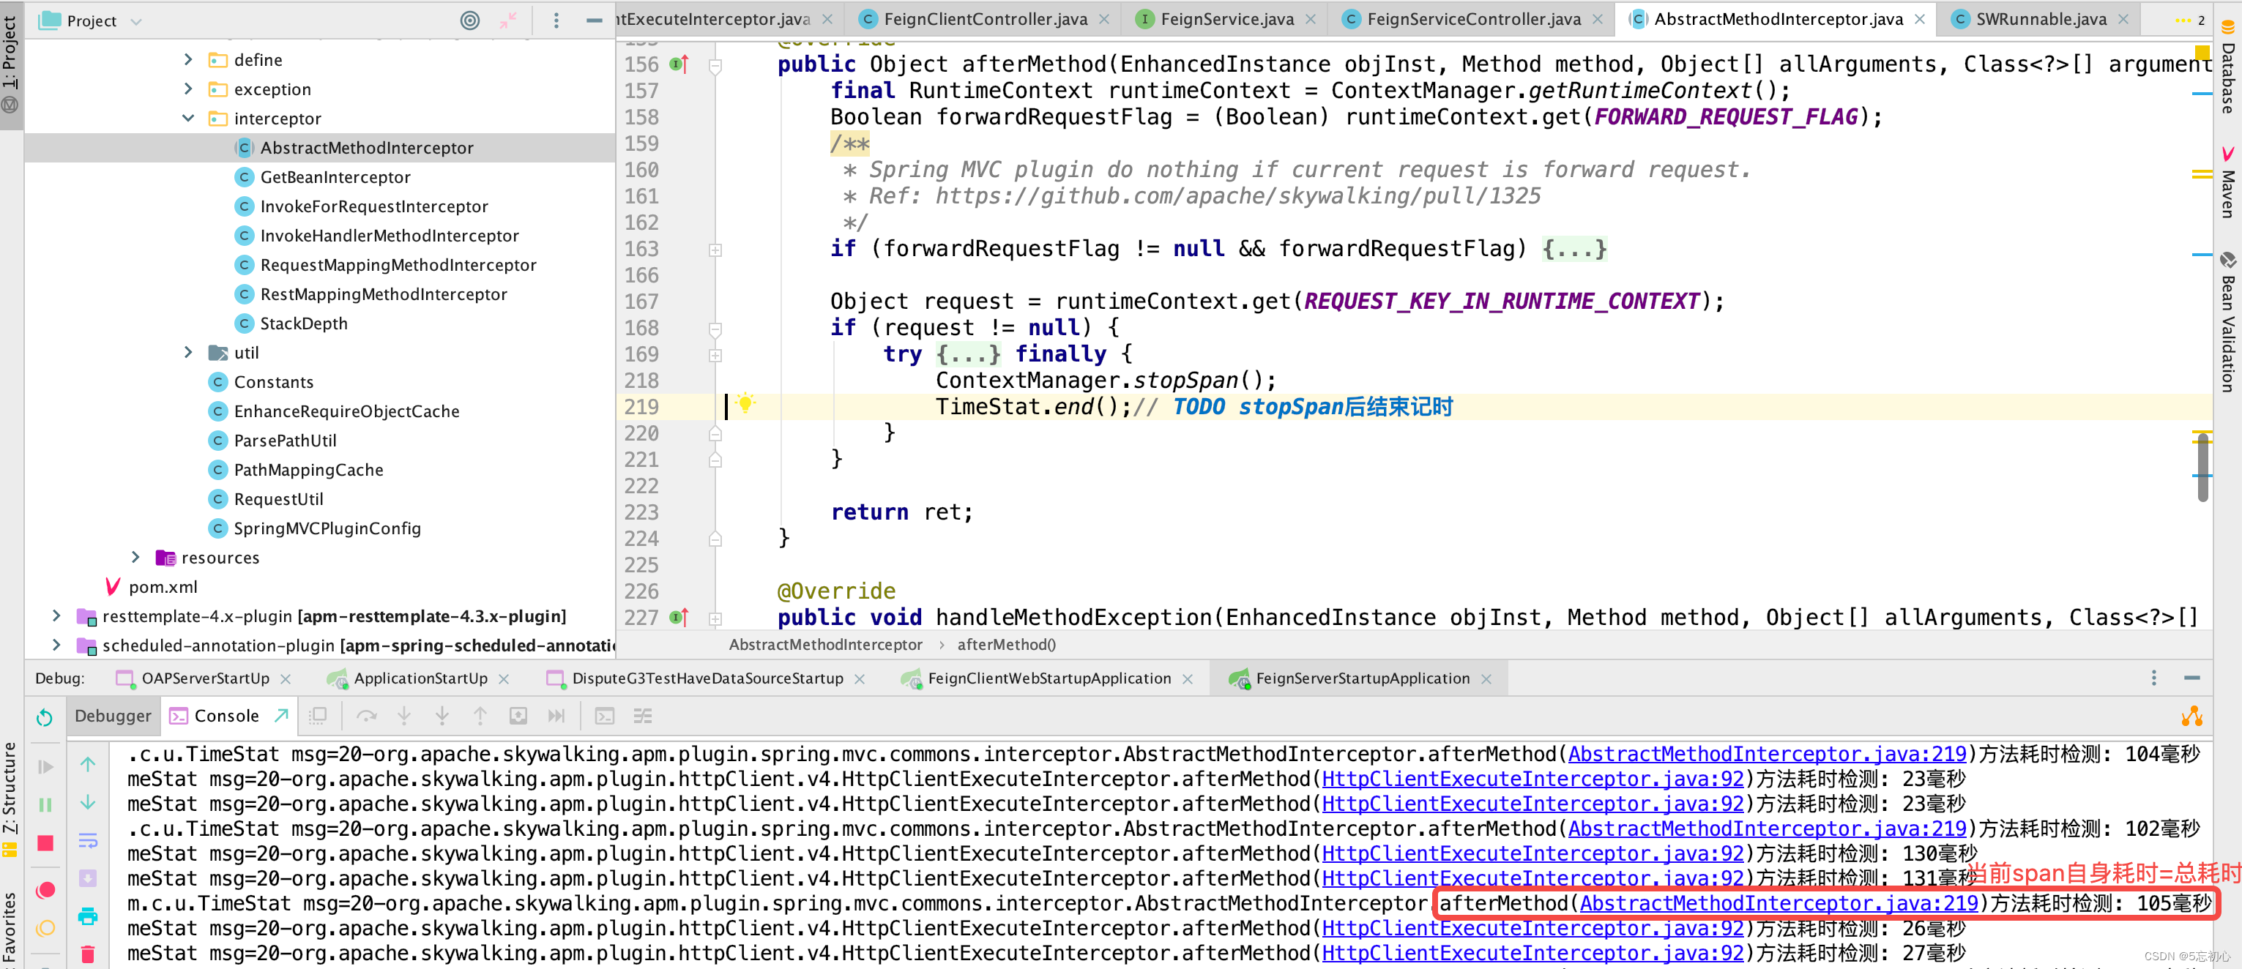
Task: Click the console Print icon
Action: point(88,916)
